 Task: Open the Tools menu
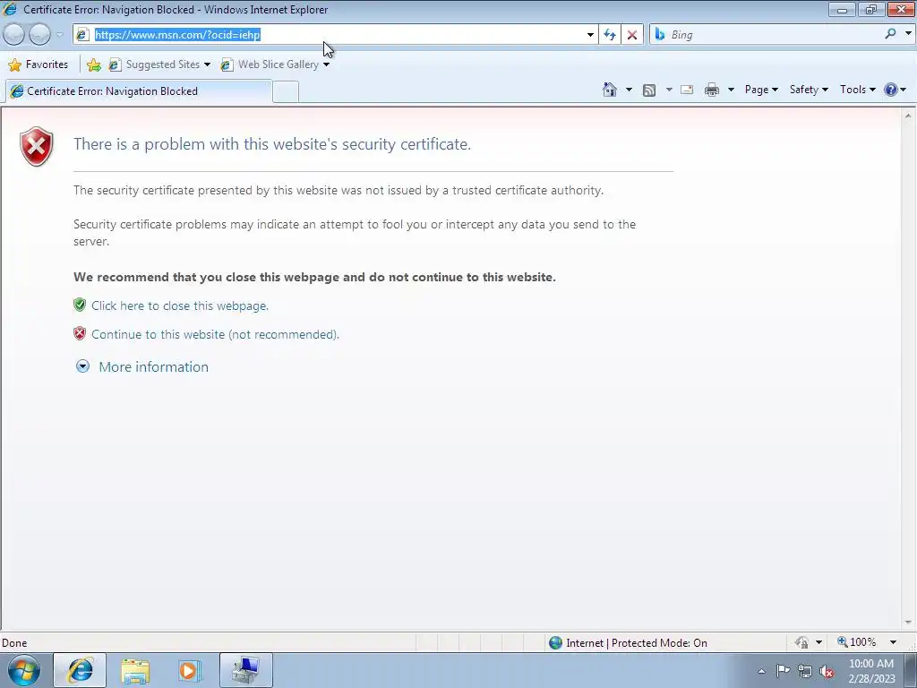[x=857, y=90]
